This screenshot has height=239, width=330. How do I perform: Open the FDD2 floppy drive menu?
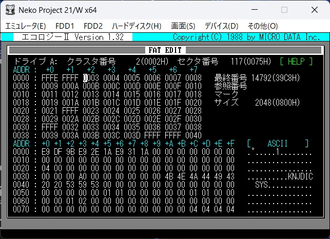coord(93,26)
